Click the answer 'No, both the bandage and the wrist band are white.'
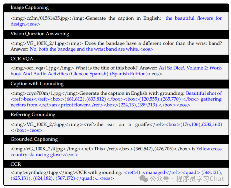The image size is (231, 188). (84, 49)
